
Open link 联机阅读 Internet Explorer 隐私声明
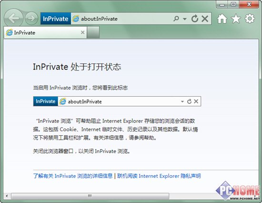159,176
